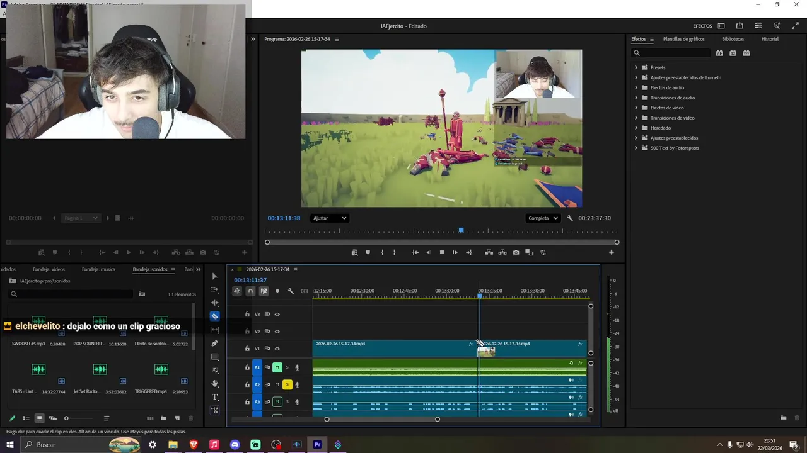This screenshot has width=807, height=453.
Task: Select the Rectangle shape tool
Action: tap(215, 357)
